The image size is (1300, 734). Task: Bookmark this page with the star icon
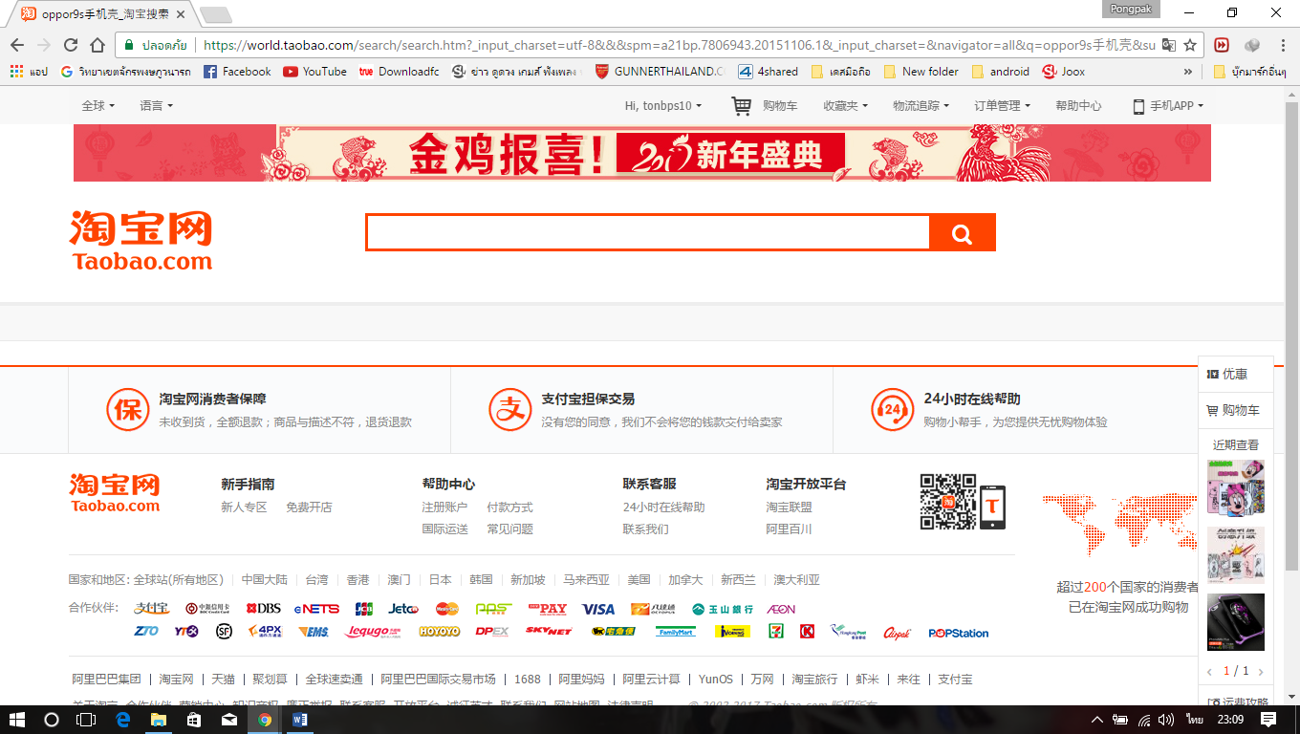coord(1190,45)
